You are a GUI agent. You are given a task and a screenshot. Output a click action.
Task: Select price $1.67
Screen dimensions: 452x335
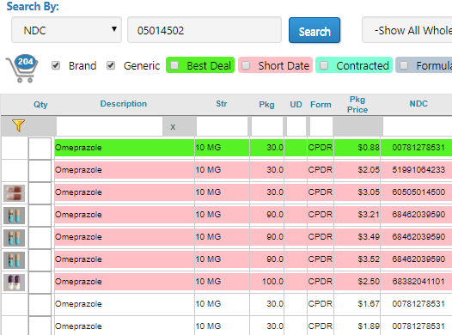click(x=369, y=303)
